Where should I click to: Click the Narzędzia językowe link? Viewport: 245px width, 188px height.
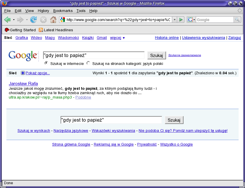[71, 131]
